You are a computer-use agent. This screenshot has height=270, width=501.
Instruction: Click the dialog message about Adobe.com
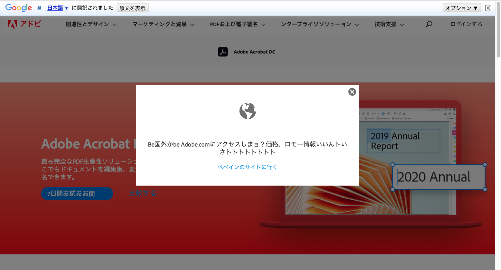[247, 148]
